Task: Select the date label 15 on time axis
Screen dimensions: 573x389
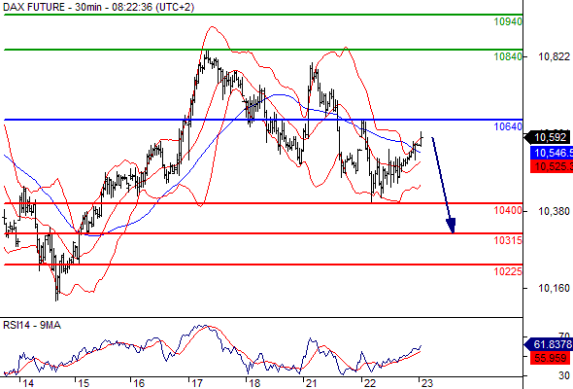Action: click(x=84, y=383)
